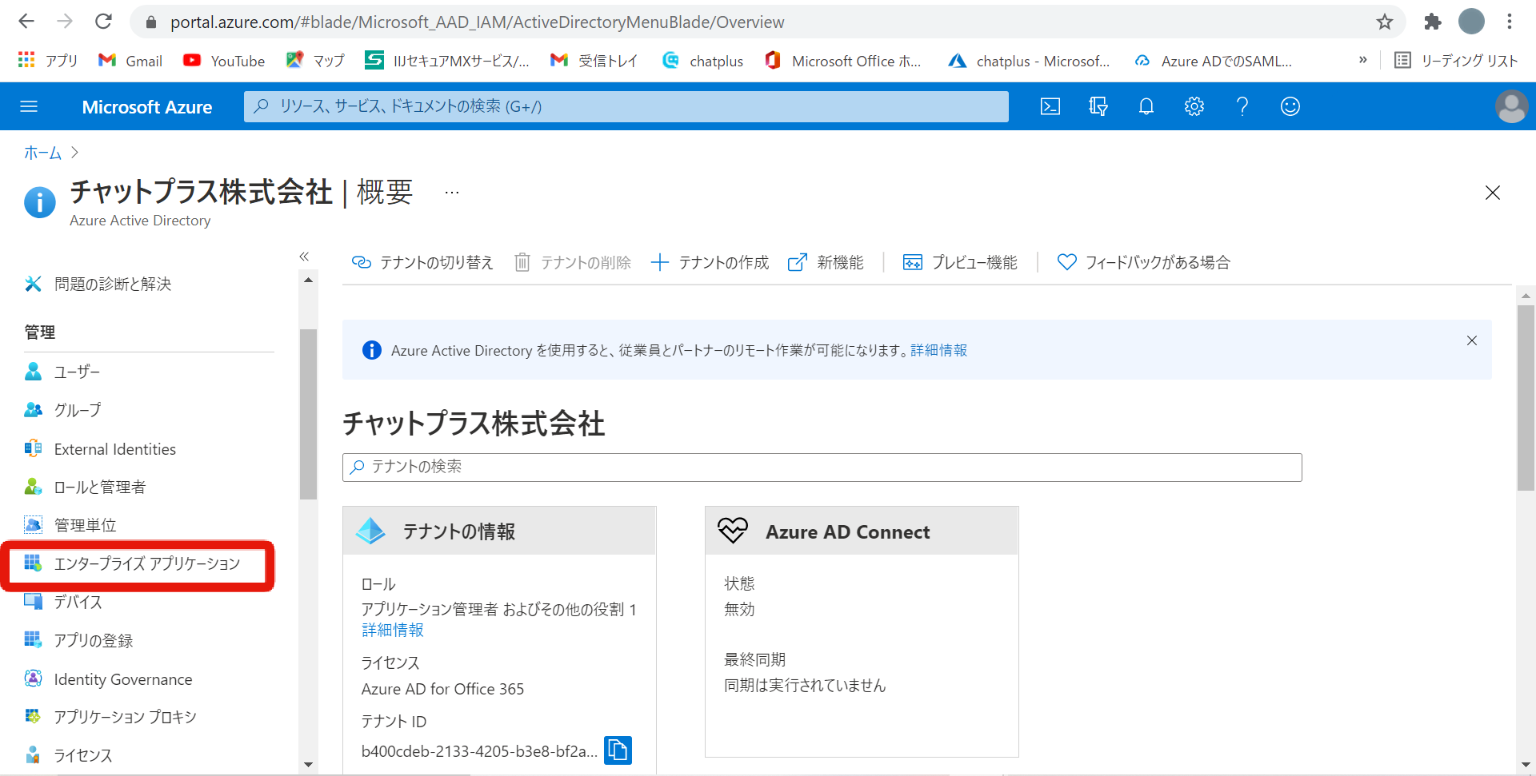Open グループ in the sidebar
1536x776 pixels.
coord(62,410)
